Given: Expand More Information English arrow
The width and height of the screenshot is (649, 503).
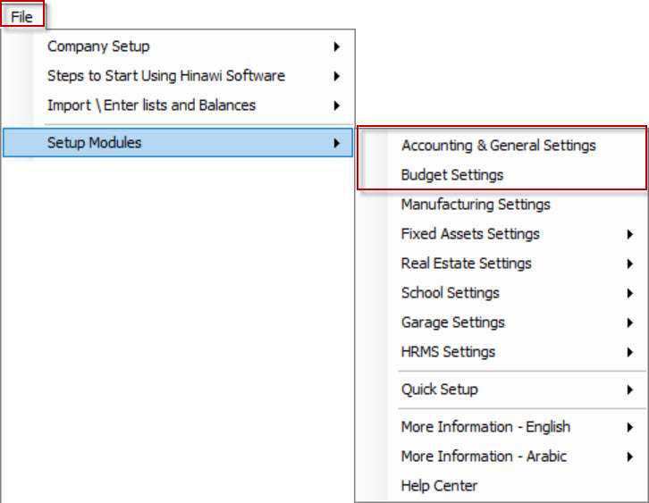Looking at the screenshot, I should (630, 427).
